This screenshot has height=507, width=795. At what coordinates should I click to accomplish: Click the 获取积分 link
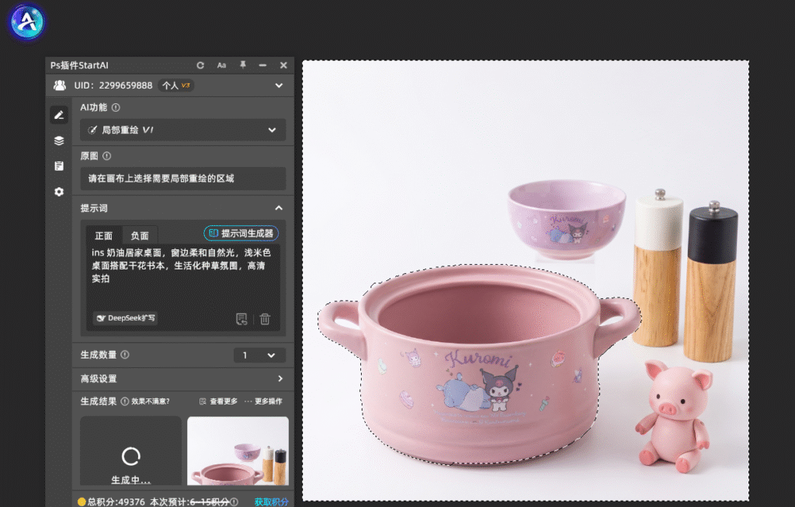271,502
